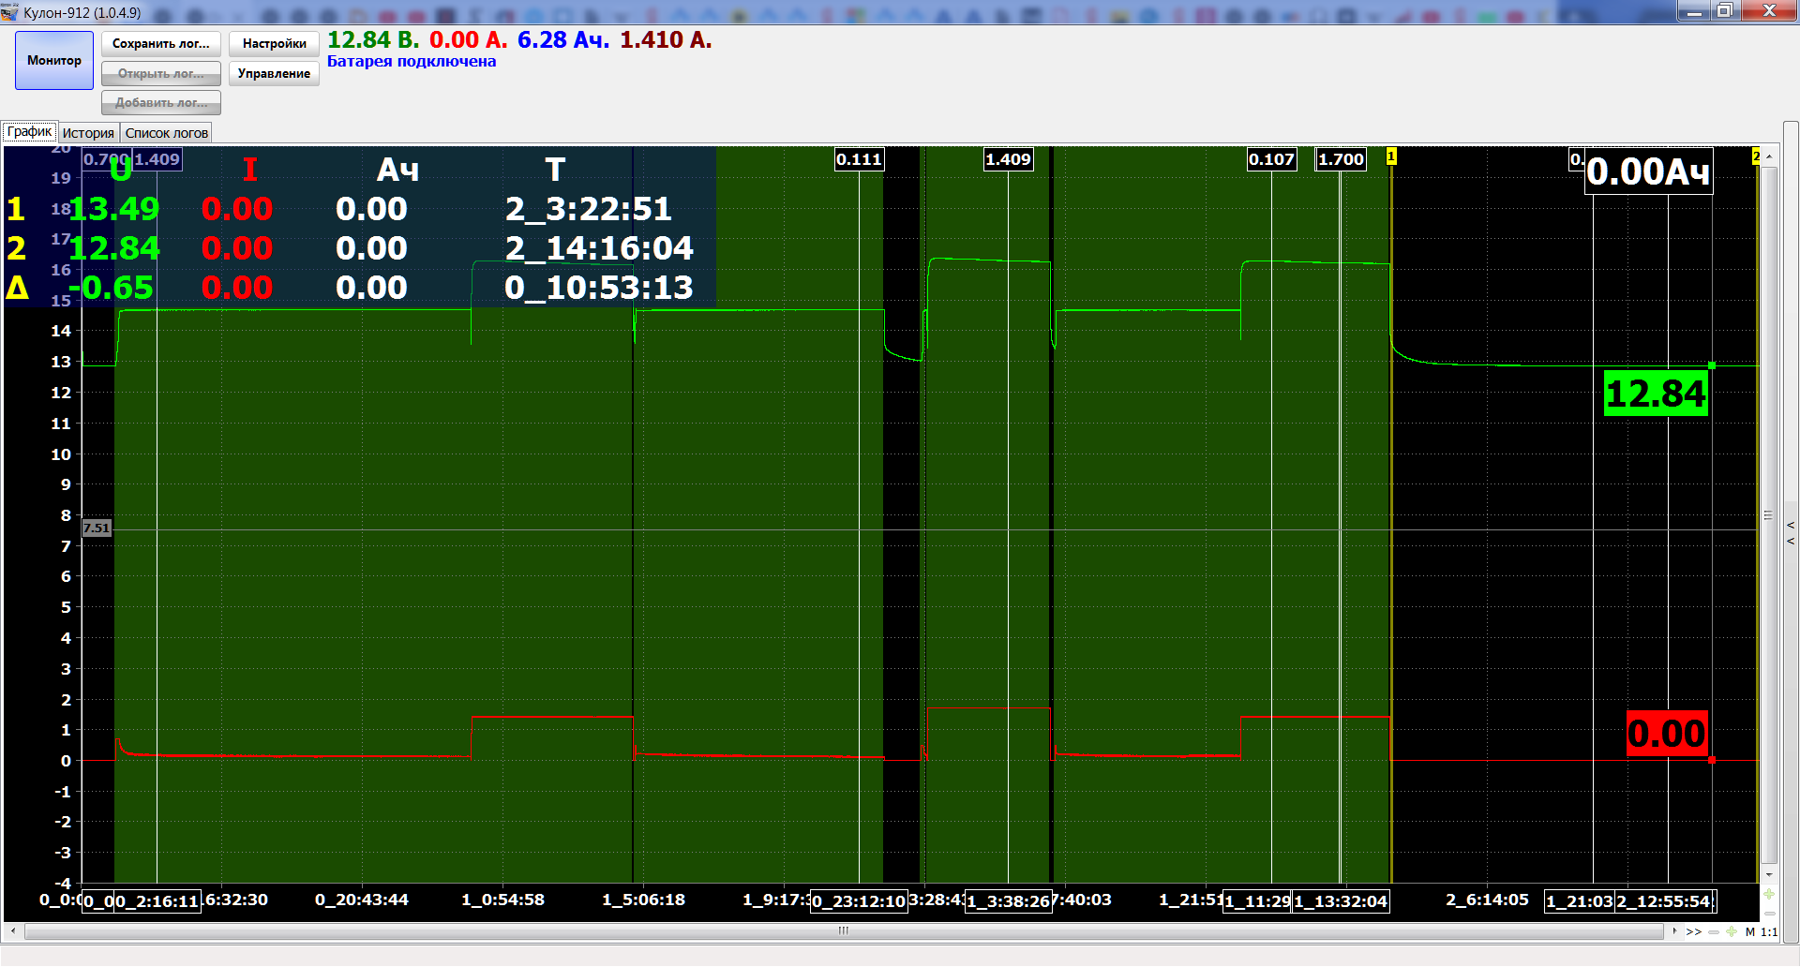Click the yellow cursor marker 2 flag

[x=1756, y=156]
